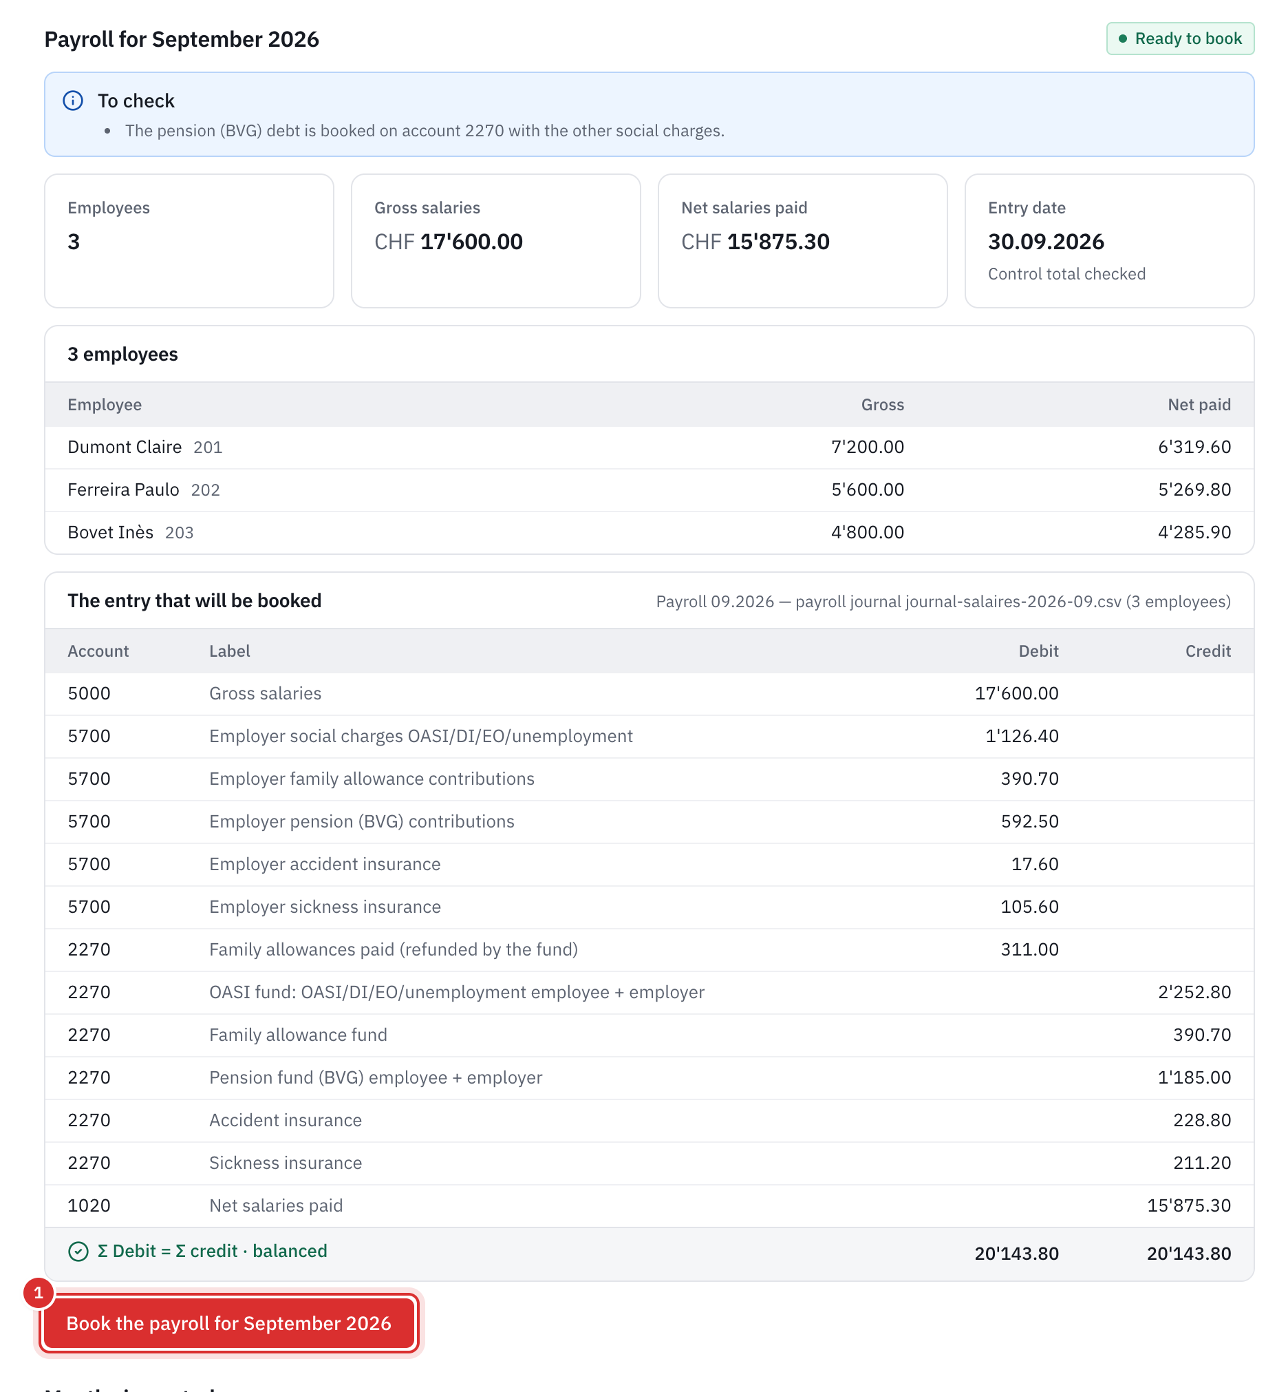Click the Family allowances paid (refunded by the fund) label
The height and width of the screenshot is (1392, 1277).
[x=394, y=949]
